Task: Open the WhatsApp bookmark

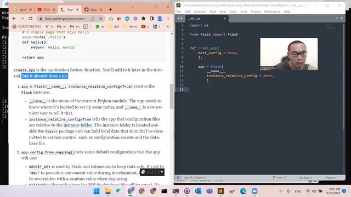Action: (100, 27)
